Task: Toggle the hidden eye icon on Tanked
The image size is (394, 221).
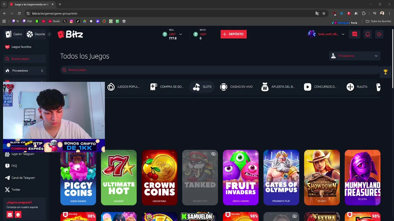Action: point(213,154)
